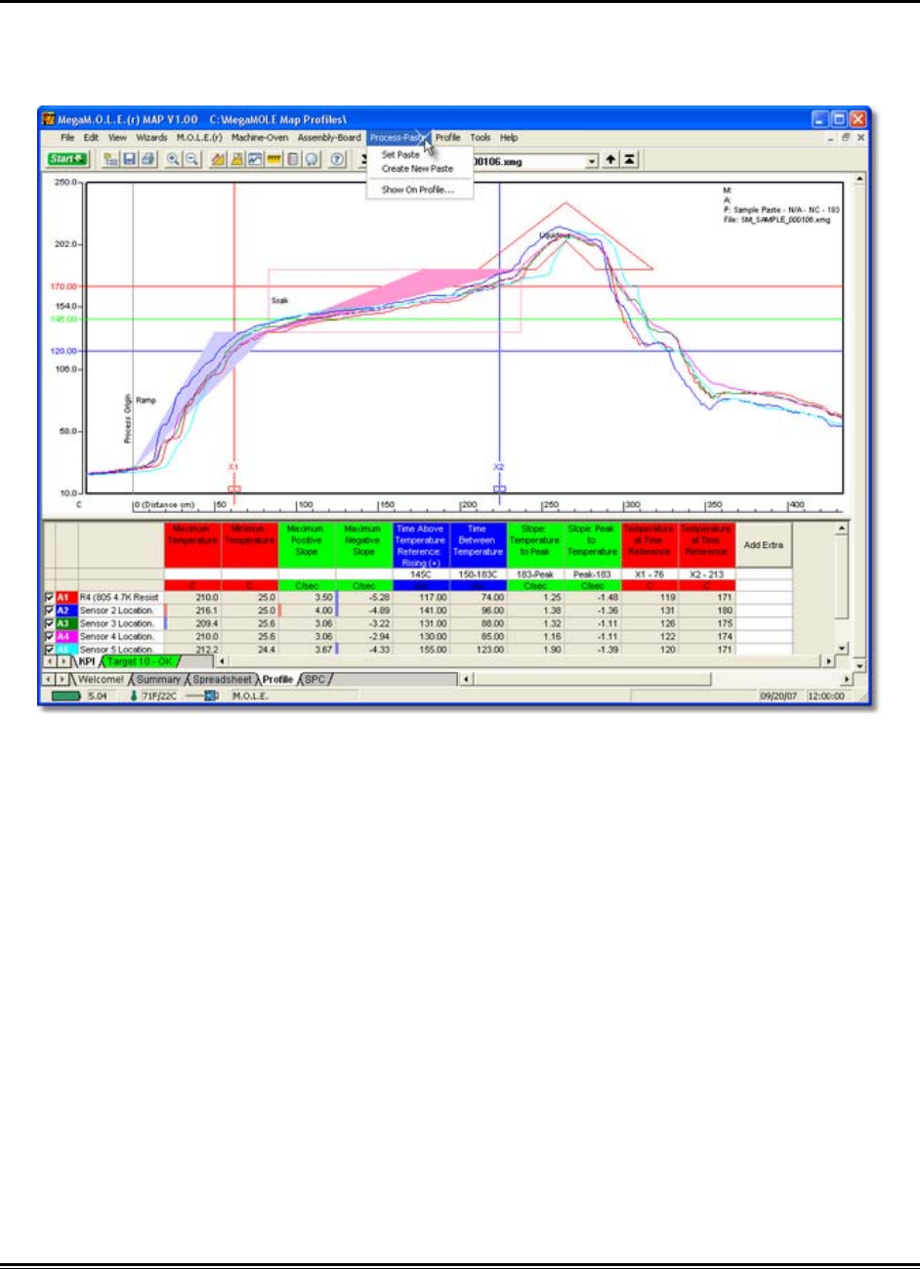Image resolution: width=920 pixels, height=1269 pixels.
Task: Click the printer icon in toolbar
Action: click(146, 158)
